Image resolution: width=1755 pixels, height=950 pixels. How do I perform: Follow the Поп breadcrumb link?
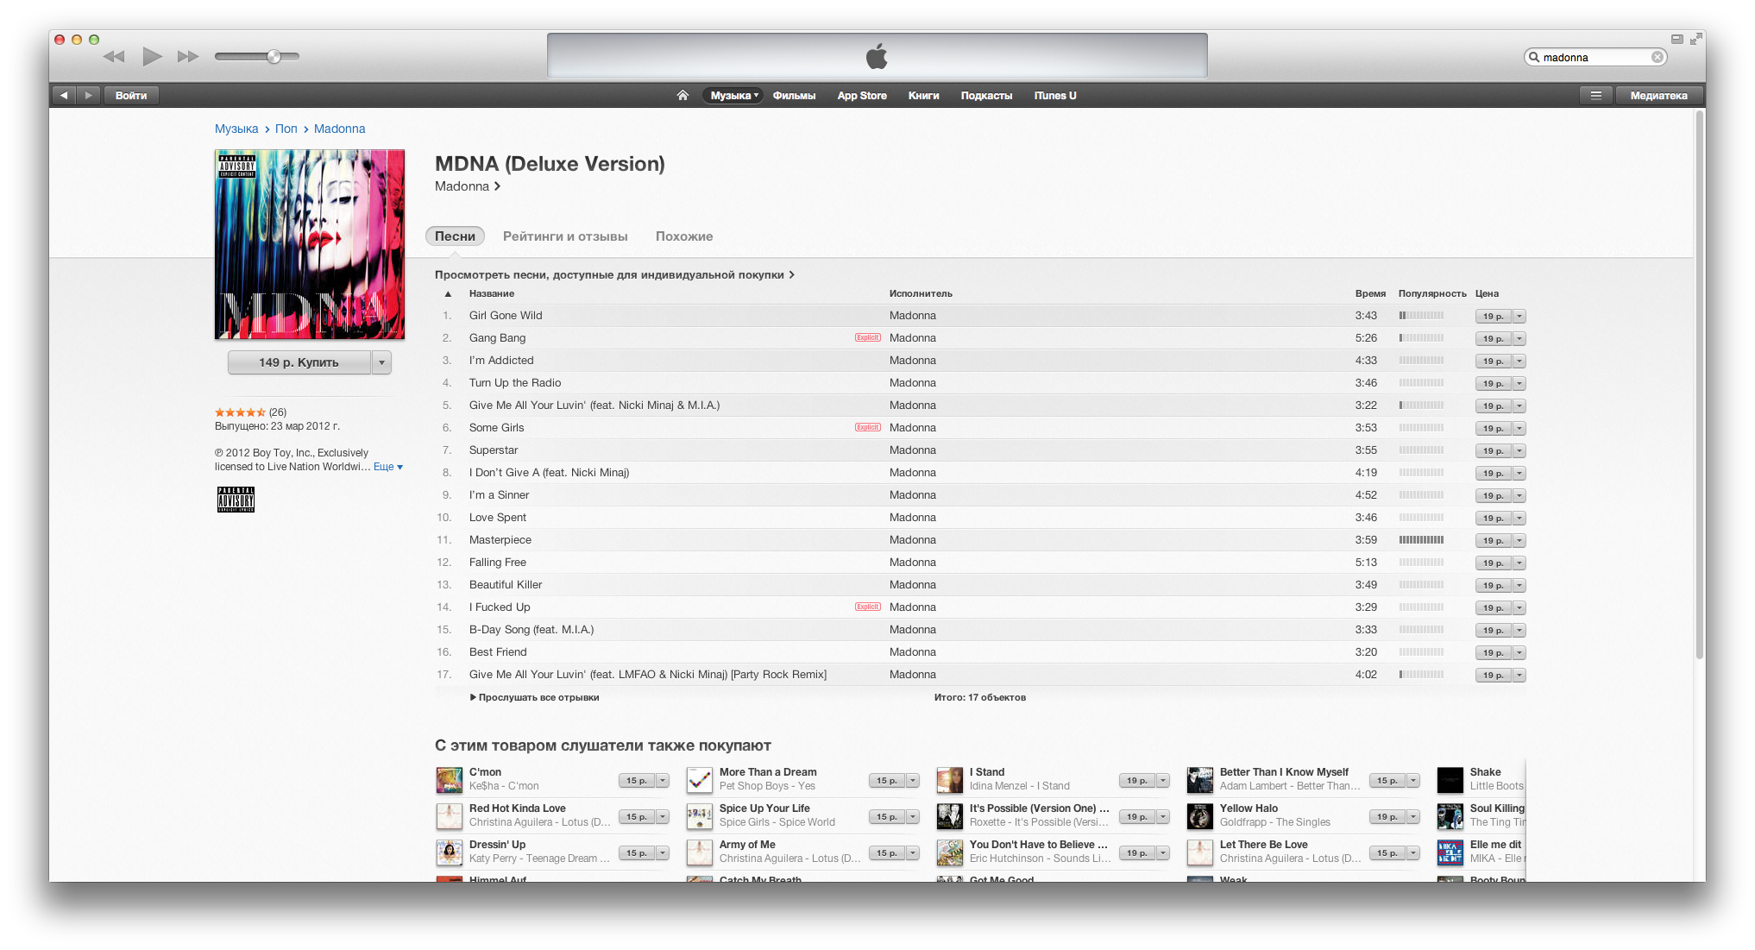pyautogui.click(x=286, y=129)
